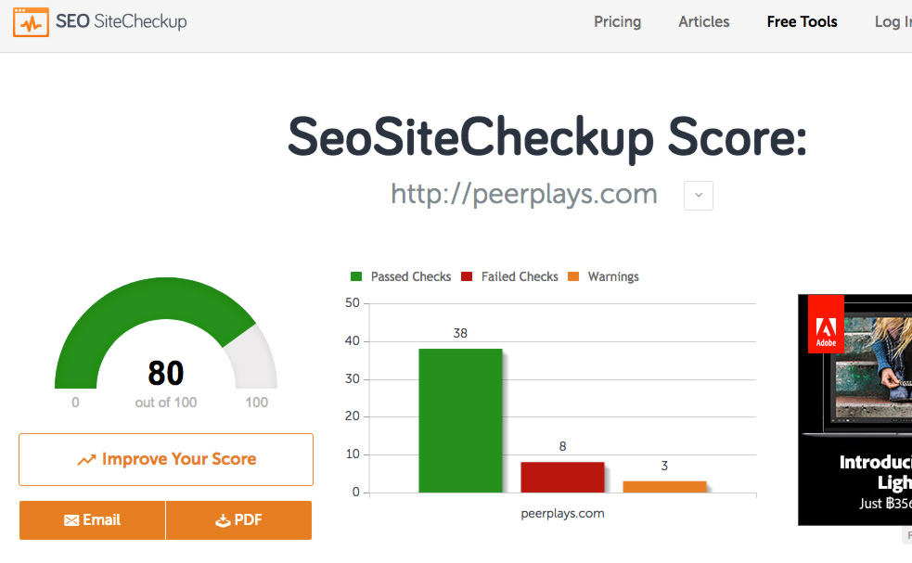Viewport: 912px width, 563px height.
Task: Click the envelope icon on Email button
Action: click(x=71, y=520)
